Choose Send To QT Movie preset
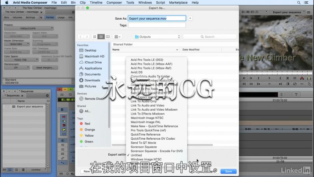This screenshot has width=314, height=177. tap(143, 143)
